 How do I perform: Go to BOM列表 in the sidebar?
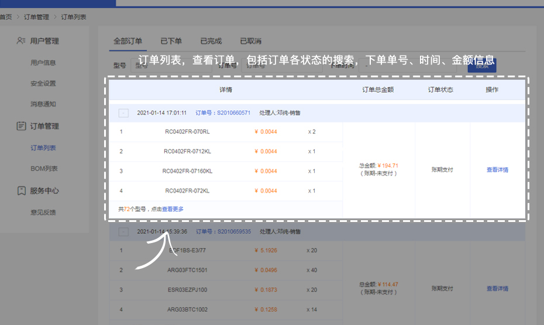pyautogui.click(x=44, y=169)
